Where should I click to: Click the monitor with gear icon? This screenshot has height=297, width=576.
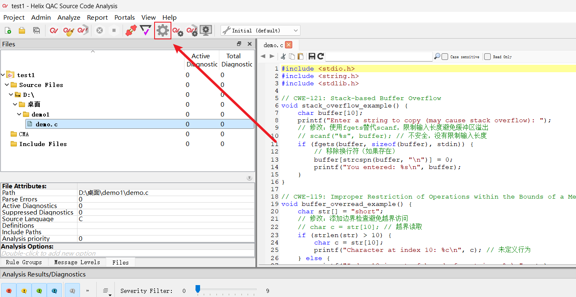click(206, 30)
